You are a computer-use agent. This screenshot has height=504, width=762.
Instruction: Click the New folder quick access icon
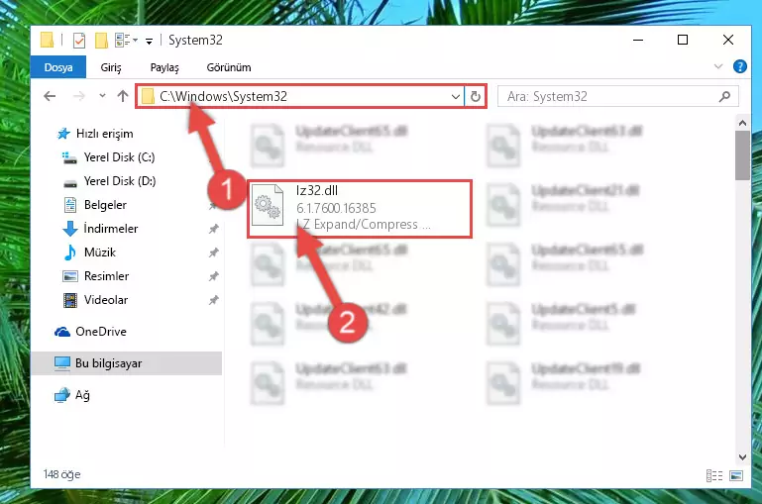[101, 41]
